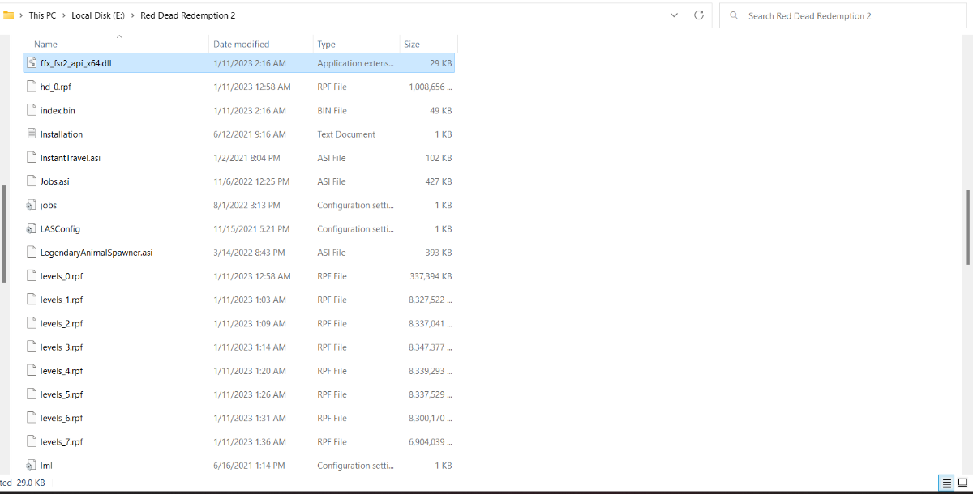
Task: Refresh the Red Dead Redemption 2 folder
Action: [699, 15]
